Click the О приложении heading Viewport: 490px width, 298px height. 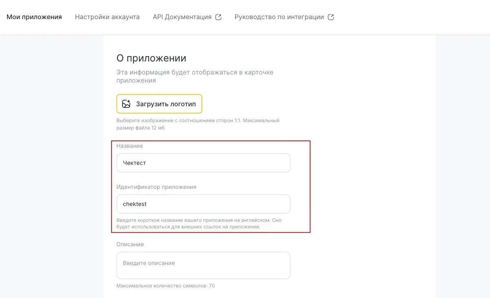point(151,58)
